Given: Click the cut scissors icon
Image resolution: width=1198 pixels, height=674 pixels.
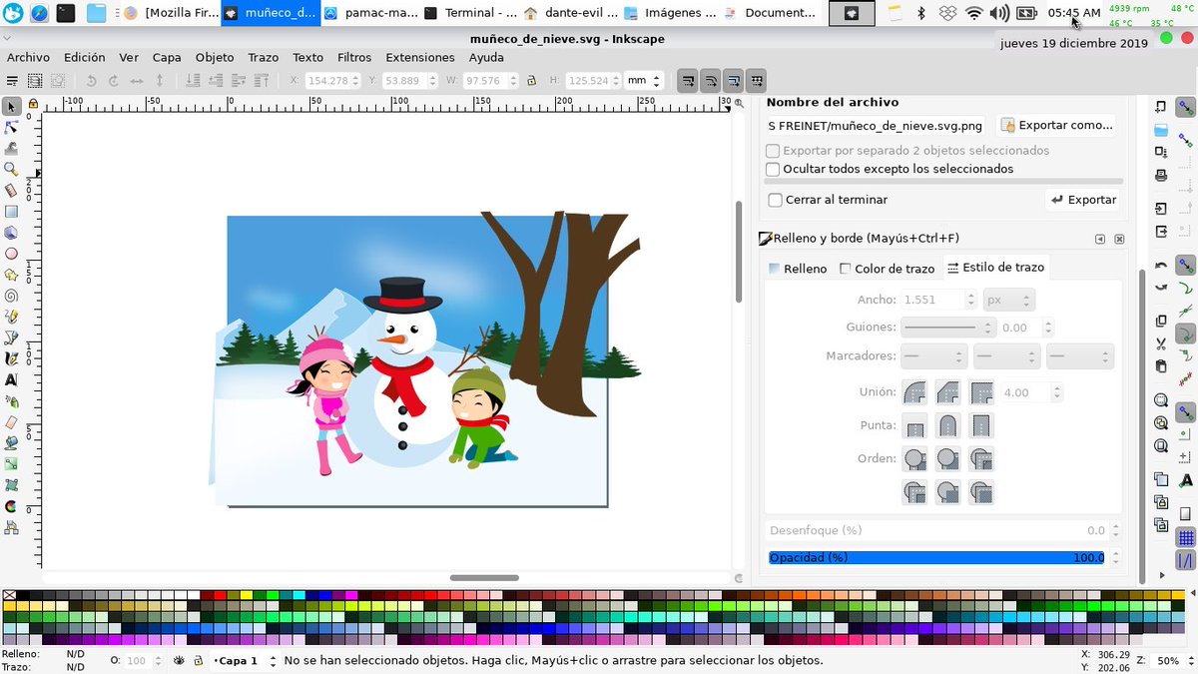Looking at the screenshot, I should (1161, 343).
